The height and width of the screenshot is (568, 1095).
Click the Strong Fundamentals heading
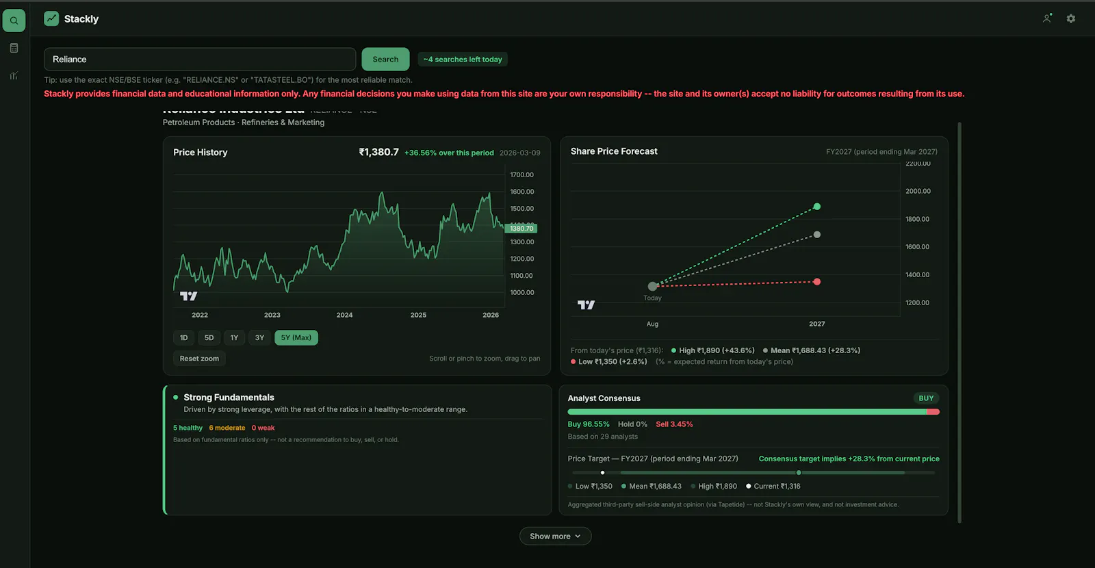229,398
